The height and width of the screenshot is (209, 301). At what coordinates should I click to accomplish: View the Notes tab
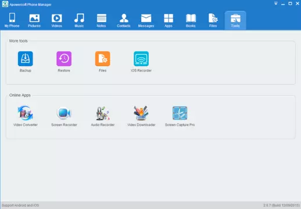point(101,20)
